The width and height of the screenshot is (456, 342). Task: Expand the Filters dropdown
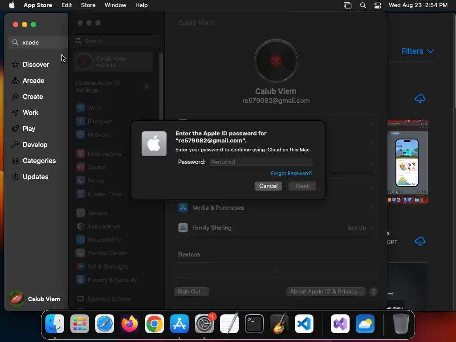(x=418, y=51)
